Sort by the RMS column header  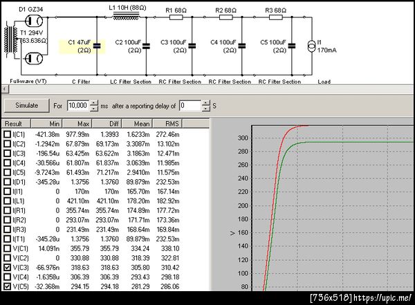point(167,124)
